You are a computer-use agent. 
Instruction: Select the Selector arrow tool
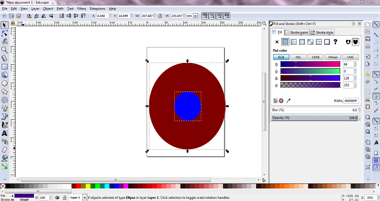(4, 25)
